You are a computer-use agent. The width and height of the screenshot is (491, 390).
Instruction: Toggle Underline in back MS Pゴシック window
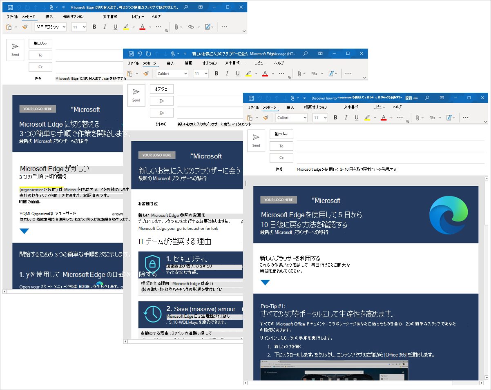click(x=116, y=27)
